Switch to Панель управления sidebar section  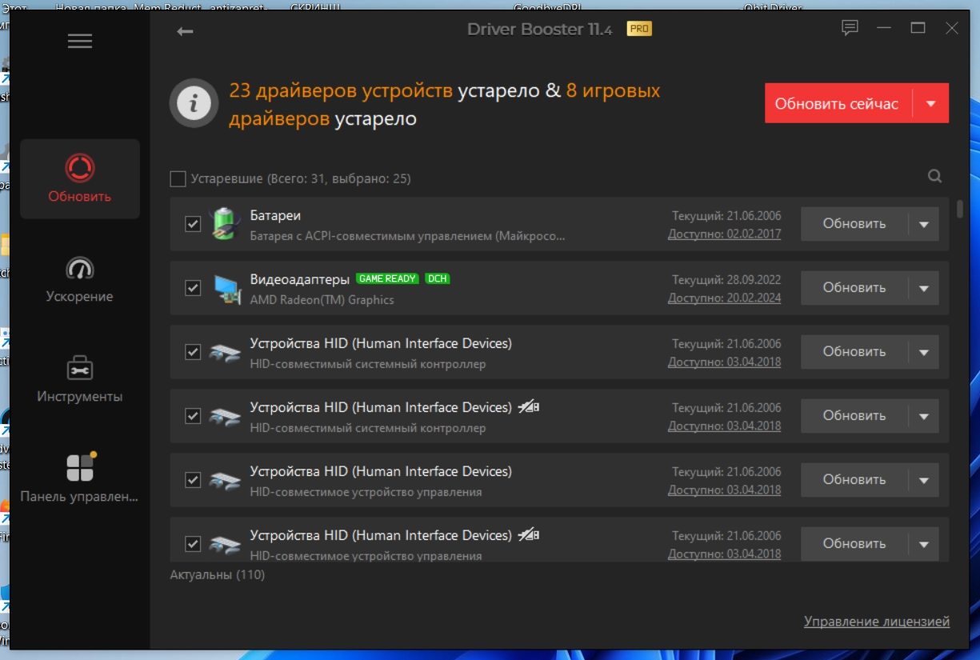pyautogui.click(x=80, y=479)
